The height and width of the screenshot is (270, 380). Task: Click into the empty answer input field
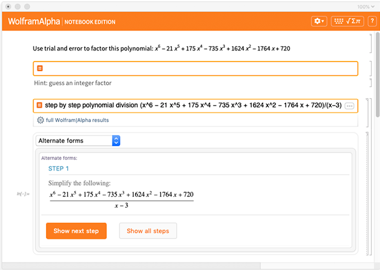[195, 68]
